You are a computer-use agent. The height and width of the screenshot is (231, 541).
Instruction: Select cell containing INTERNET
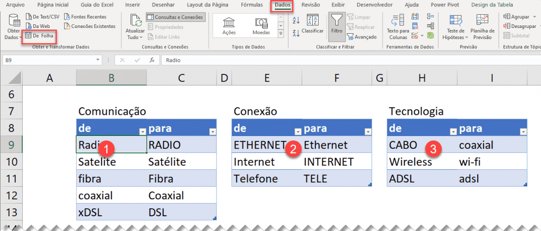click(x=337, y=162)
